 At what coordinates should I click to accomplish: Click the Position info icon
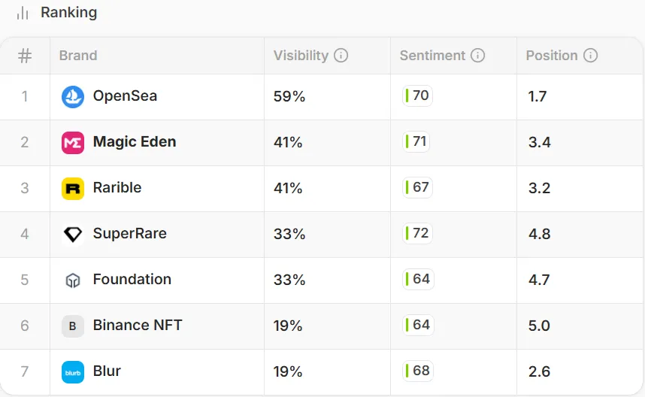click(591, 56)
